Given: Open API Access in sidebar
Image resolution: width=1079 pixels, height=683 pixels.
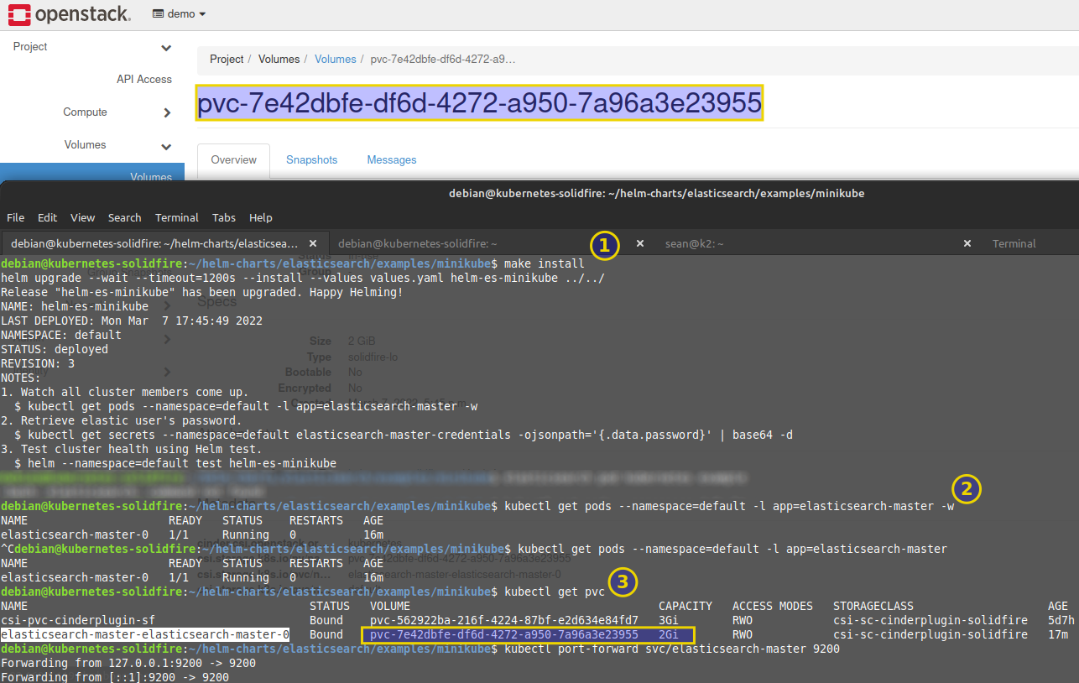Looking at the screenshot, I should coord(143,80).
